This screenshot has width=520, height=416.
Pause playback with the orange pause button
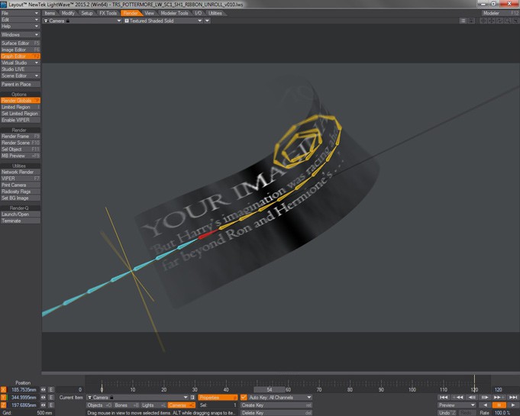(499, 405)
